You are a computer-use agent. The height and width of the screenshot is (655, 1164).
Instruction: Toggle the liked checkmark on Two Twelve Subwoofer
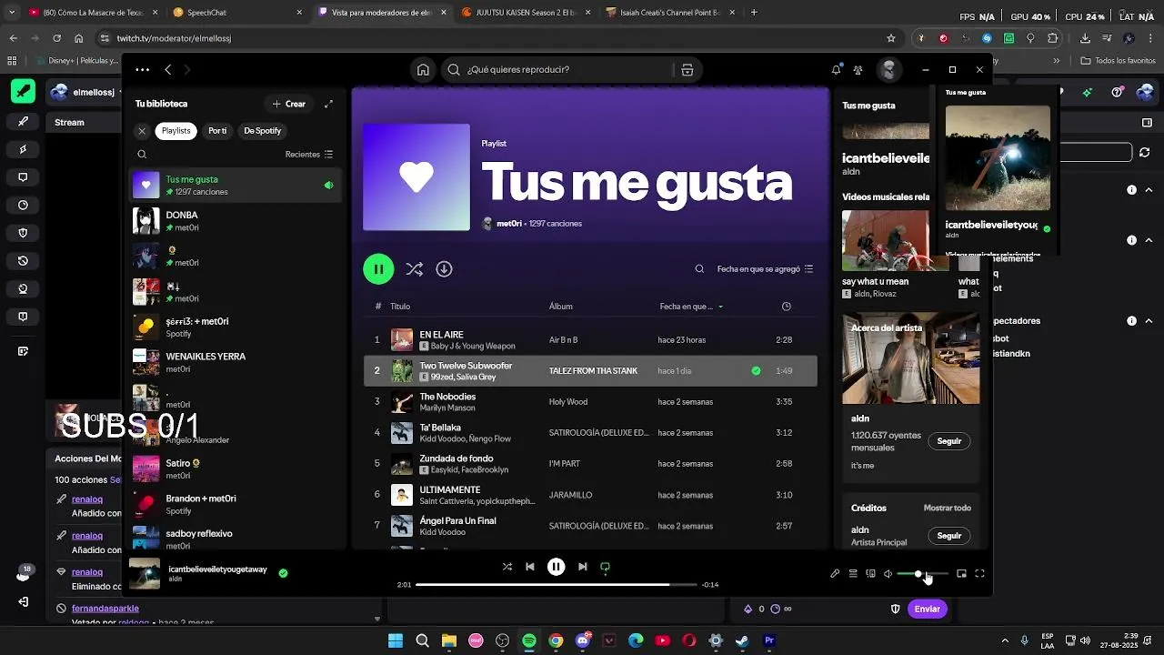756,371
